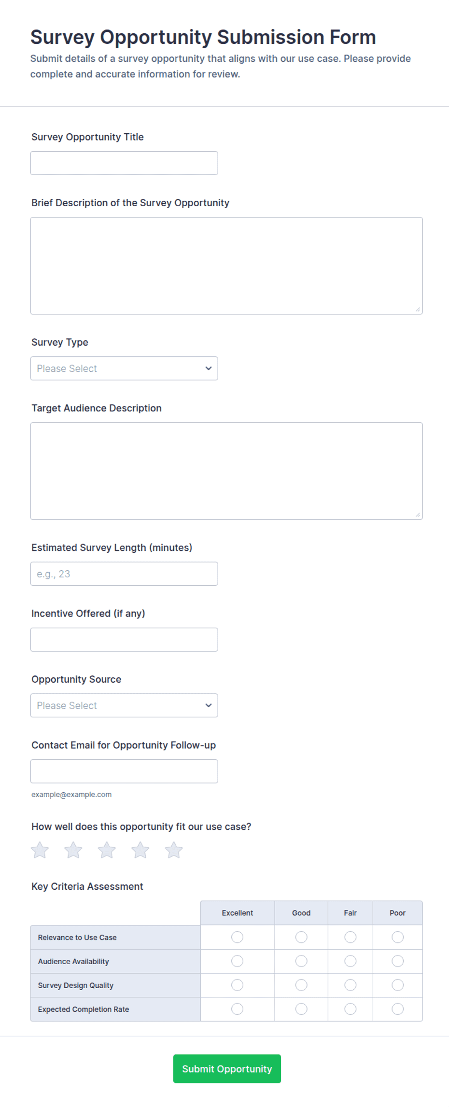Viewport: 449px width, 1107px height.
Task: Click the Opportunity Source dropdown chevron
Action: (209, 705)
